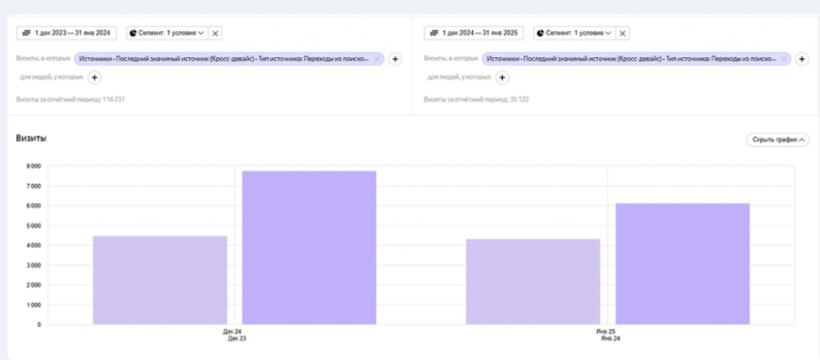The height and width of the screenshot is (360, 820).
Task: Open date range 1 дек 2023 — 31 янв 2024
Action: 67,33
